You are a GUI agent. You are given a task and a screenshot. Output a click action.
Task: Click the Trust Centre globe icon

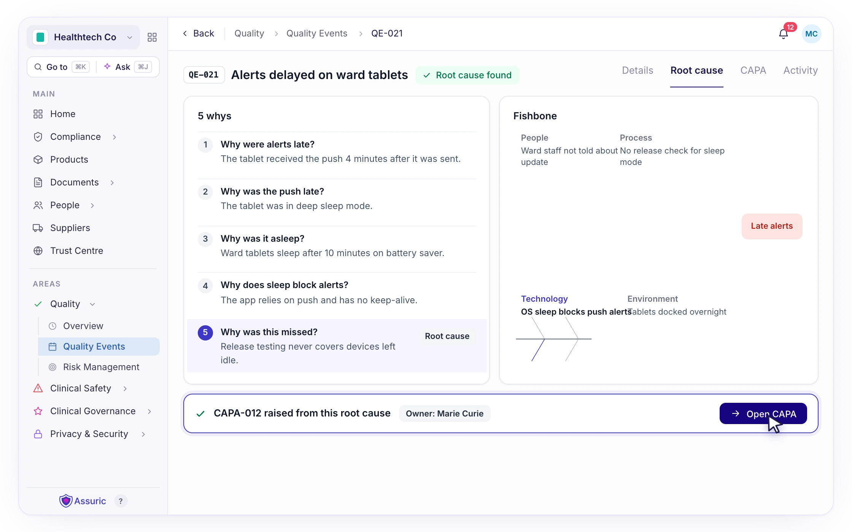coord(38,251)
